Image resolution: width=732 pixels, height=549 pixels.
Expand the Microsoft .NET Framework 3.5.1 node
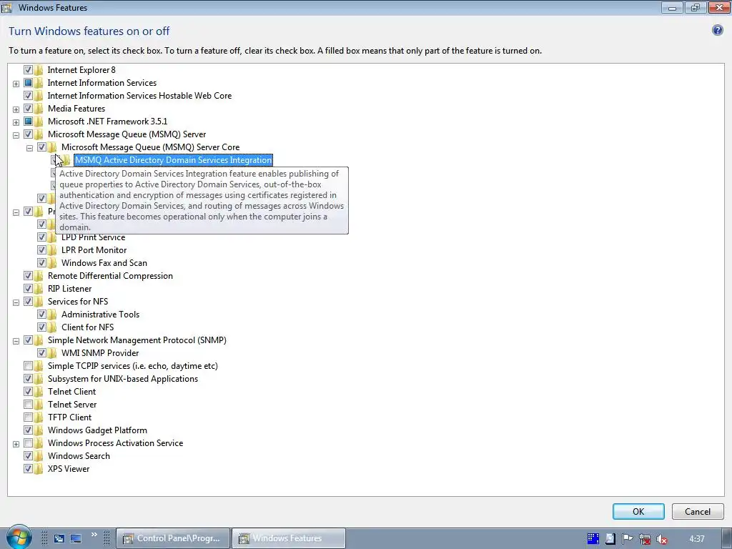16,122
